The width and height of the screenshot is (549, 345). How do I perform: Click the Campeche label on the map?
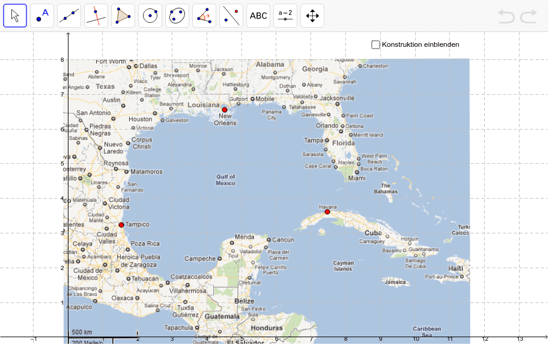[200, 259]
